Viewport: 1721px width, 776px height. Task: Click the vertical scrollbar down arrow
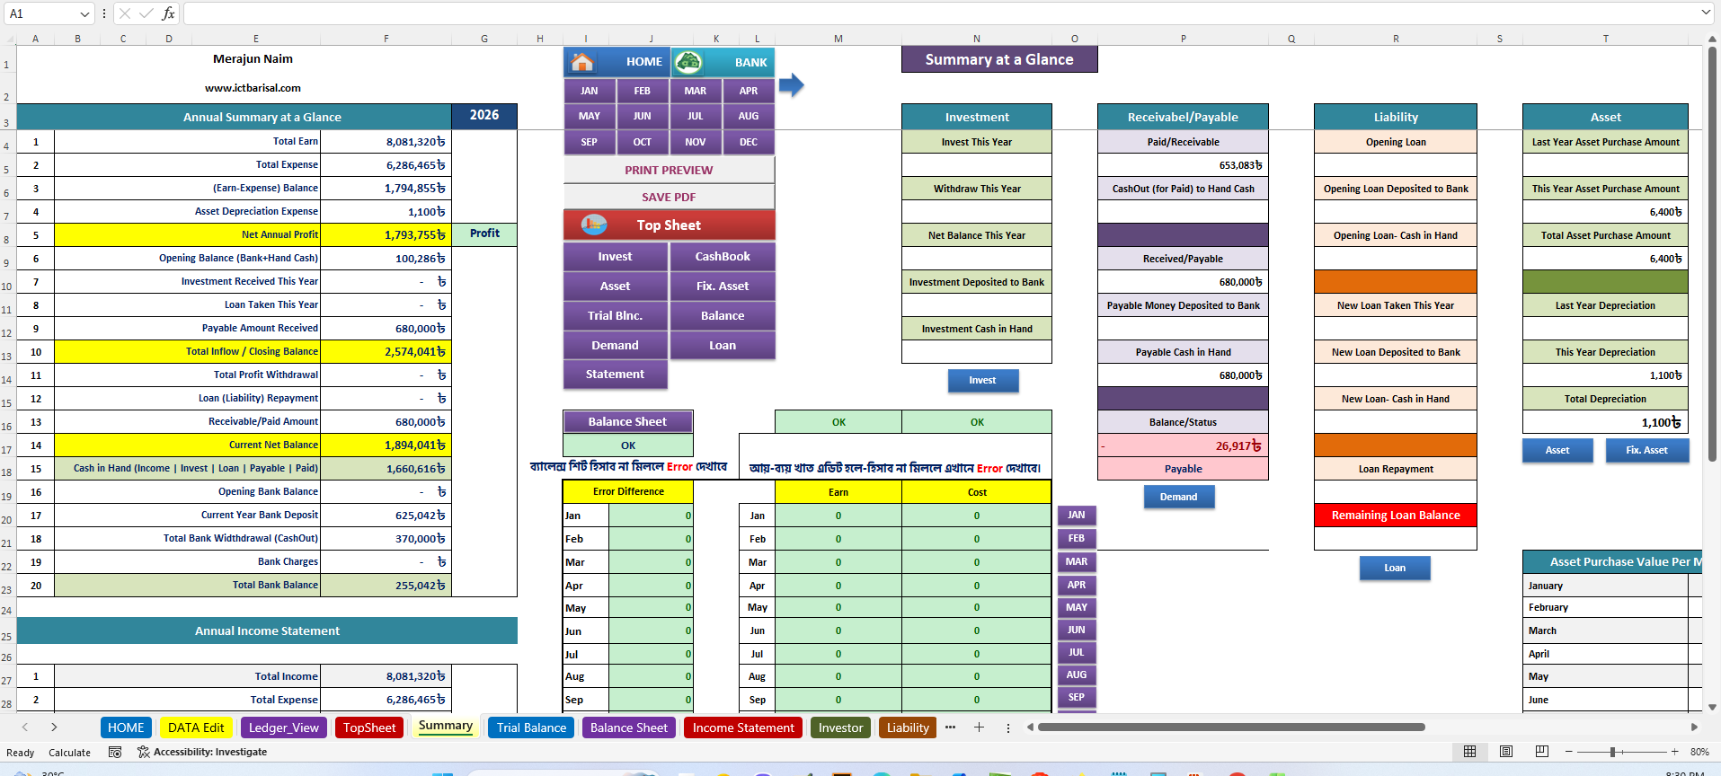(x=1713, y=707)
